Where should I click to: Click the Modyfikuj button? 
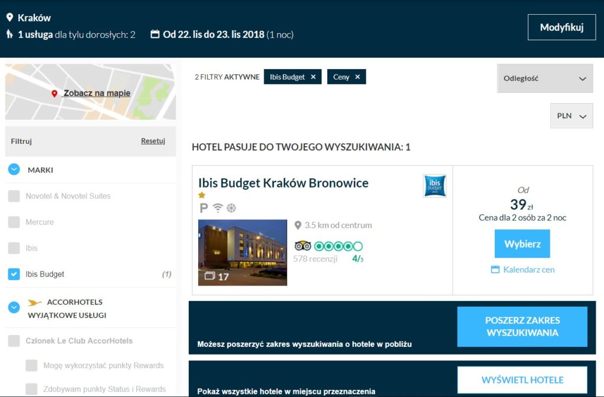(x=562, y=27)
